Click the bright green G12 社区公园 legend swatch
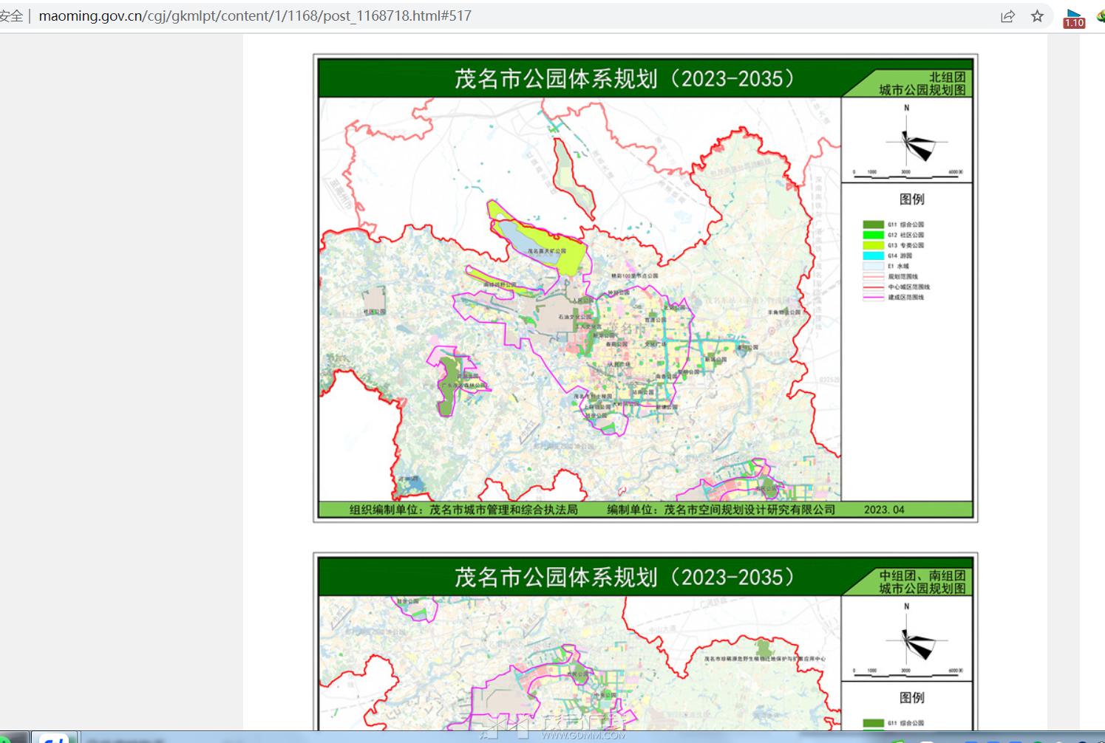The width and height of the screenshot is (1105, 743). click(874, 235)
